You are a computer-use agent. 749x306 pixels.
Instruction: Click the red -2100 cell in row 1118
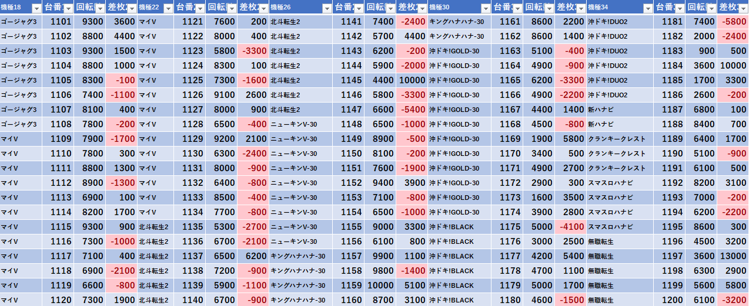122,271
